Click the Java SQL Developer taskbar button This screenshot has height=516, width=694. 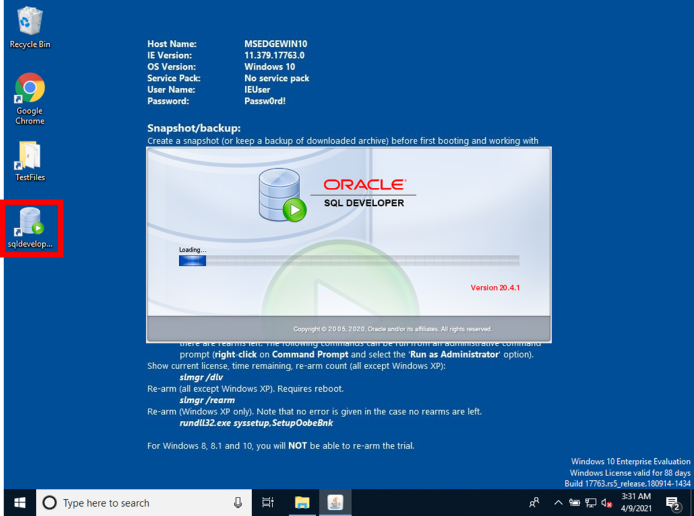coord(335,503)
